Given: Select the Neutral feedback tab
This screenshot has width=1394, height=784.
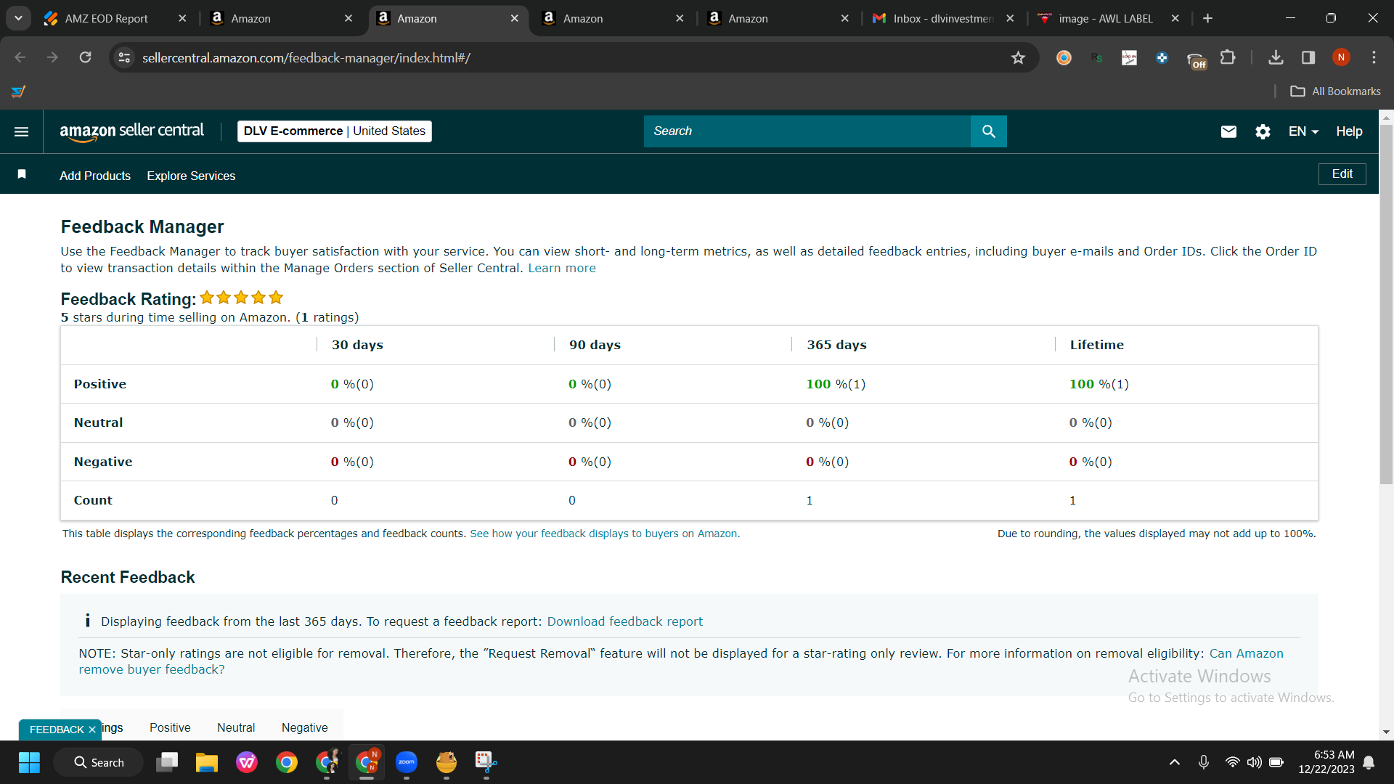Looking at the screenshot, I should tap(236, 727).
